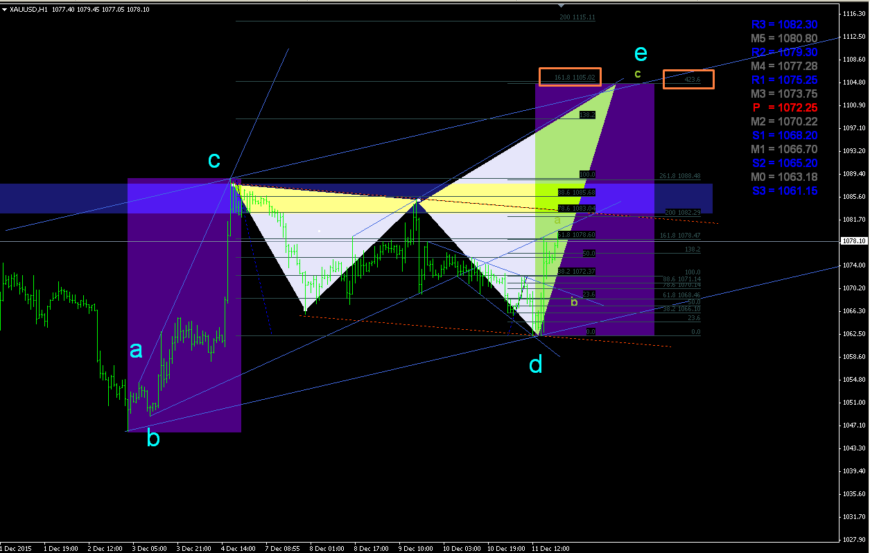This screenshot has height=553, width=870.
Task: Click the cyan wave label b
Action: click(x=154, y=437)
